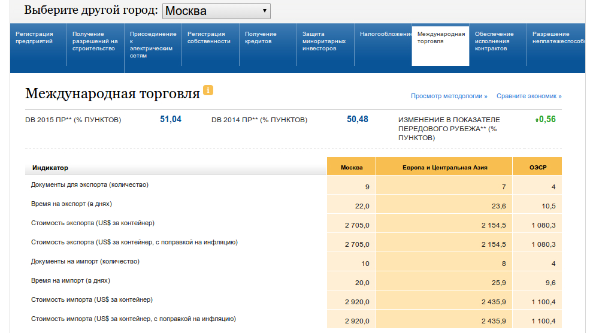The image size is (590, 333).
Task: Select the DB 2014 score 50,48
Action: click(358, 119)
